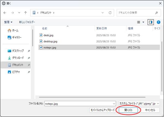This screenshot has height=117, width=164.
Task: Click the ファイル名 input field
Action: click(x=79, y=104)
